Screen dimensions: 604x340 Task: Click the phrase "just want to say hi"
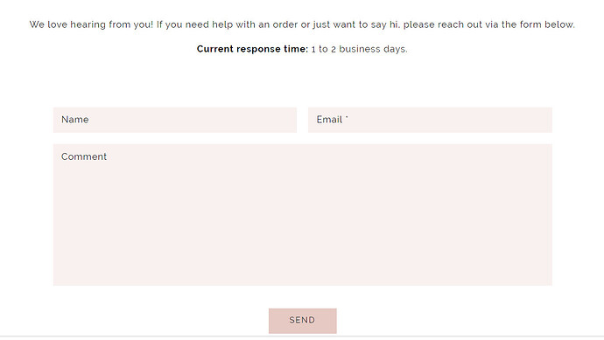click(x=355, y=24)
